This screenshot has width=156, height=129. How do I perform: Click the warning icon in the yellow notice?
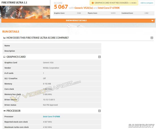pos(93,3)
